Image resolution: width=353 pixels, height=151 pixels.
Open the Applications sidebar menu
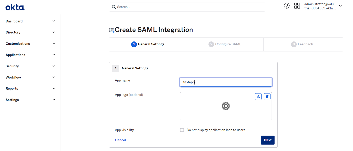pos(31,55)
